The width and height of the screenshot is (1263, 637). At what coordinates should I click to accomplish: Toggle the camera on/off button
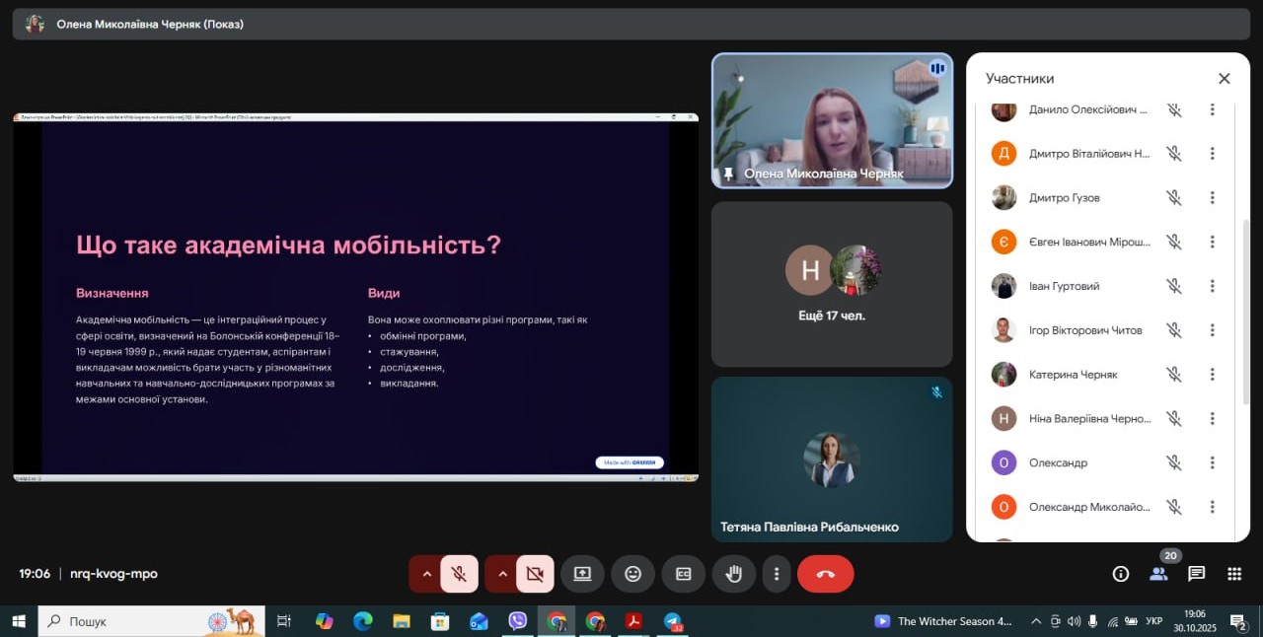[x=535, y=574]
